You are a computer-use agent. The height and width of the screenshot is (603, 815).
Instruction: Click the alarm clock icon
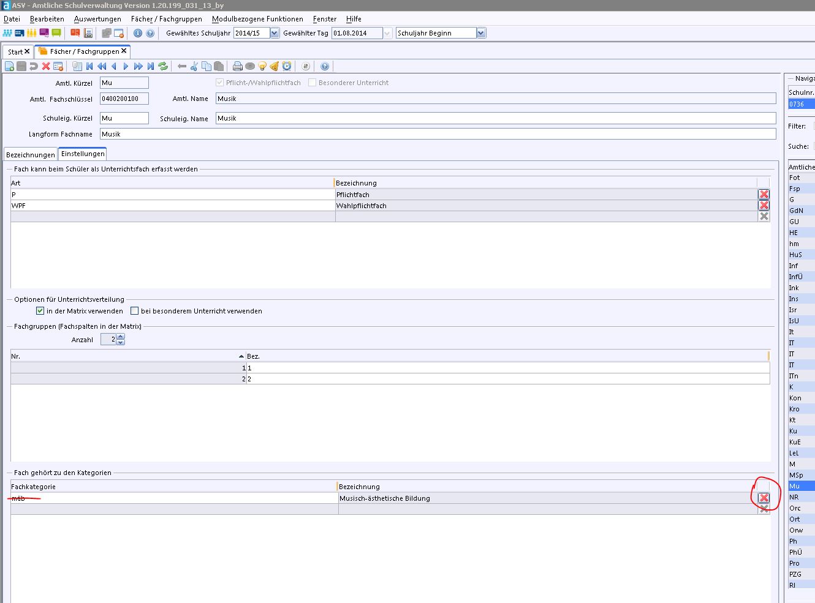287,66
